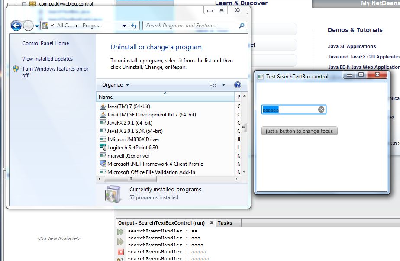Click the forward navigation arrow
Screen dimensions: 400x261
[x=28, y=26]
